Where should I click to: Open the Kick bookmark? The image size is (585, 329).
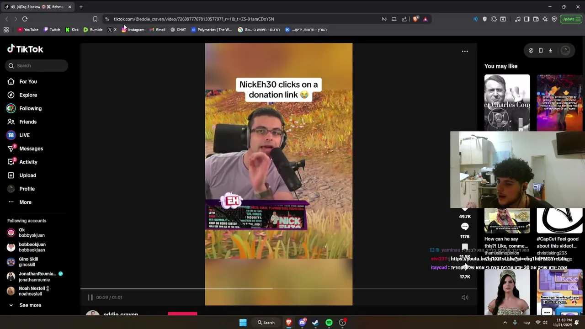(72, 30)
